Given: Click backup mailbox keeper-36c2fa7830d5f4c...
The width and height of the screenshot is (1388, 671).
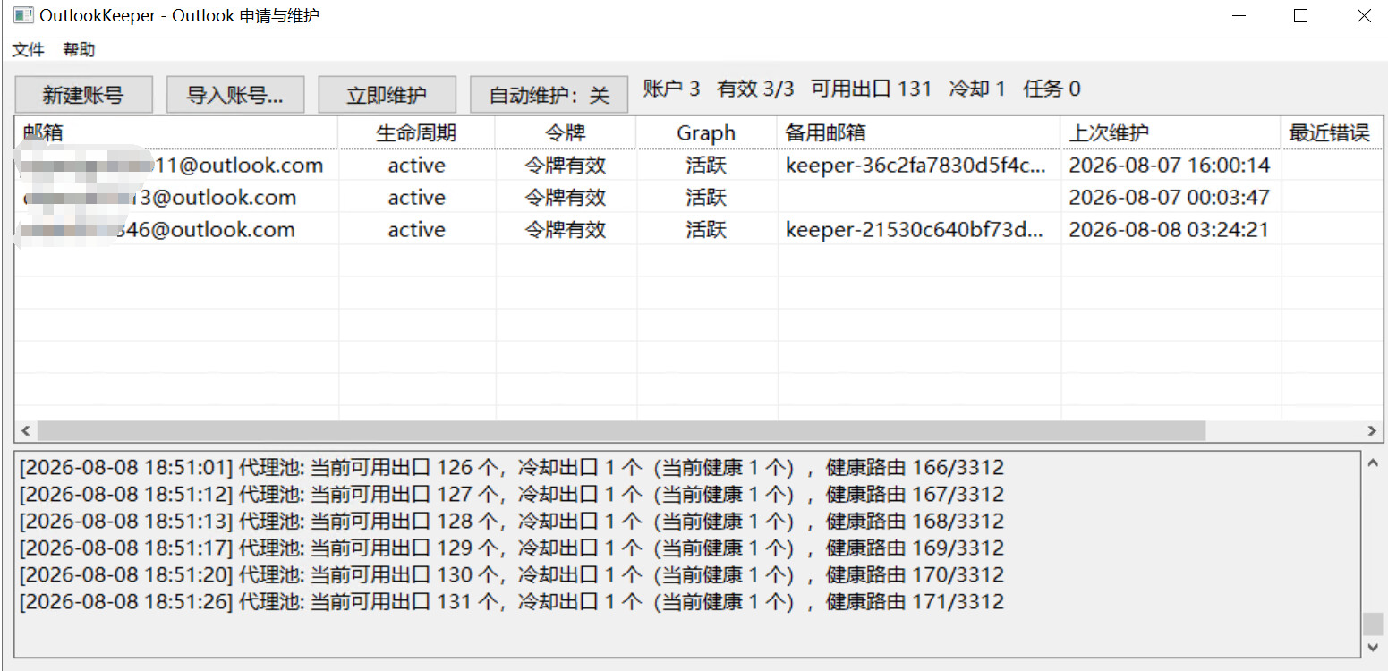Looking at the screenshot, I should [915, 166].
